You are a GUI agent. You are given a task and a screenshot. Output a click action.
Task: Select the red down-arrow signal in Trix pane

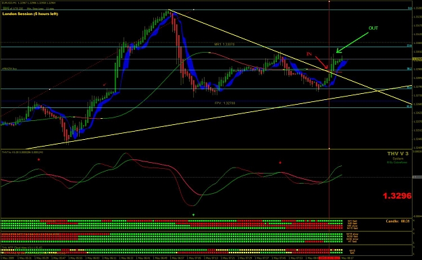[x=38, y=159]
